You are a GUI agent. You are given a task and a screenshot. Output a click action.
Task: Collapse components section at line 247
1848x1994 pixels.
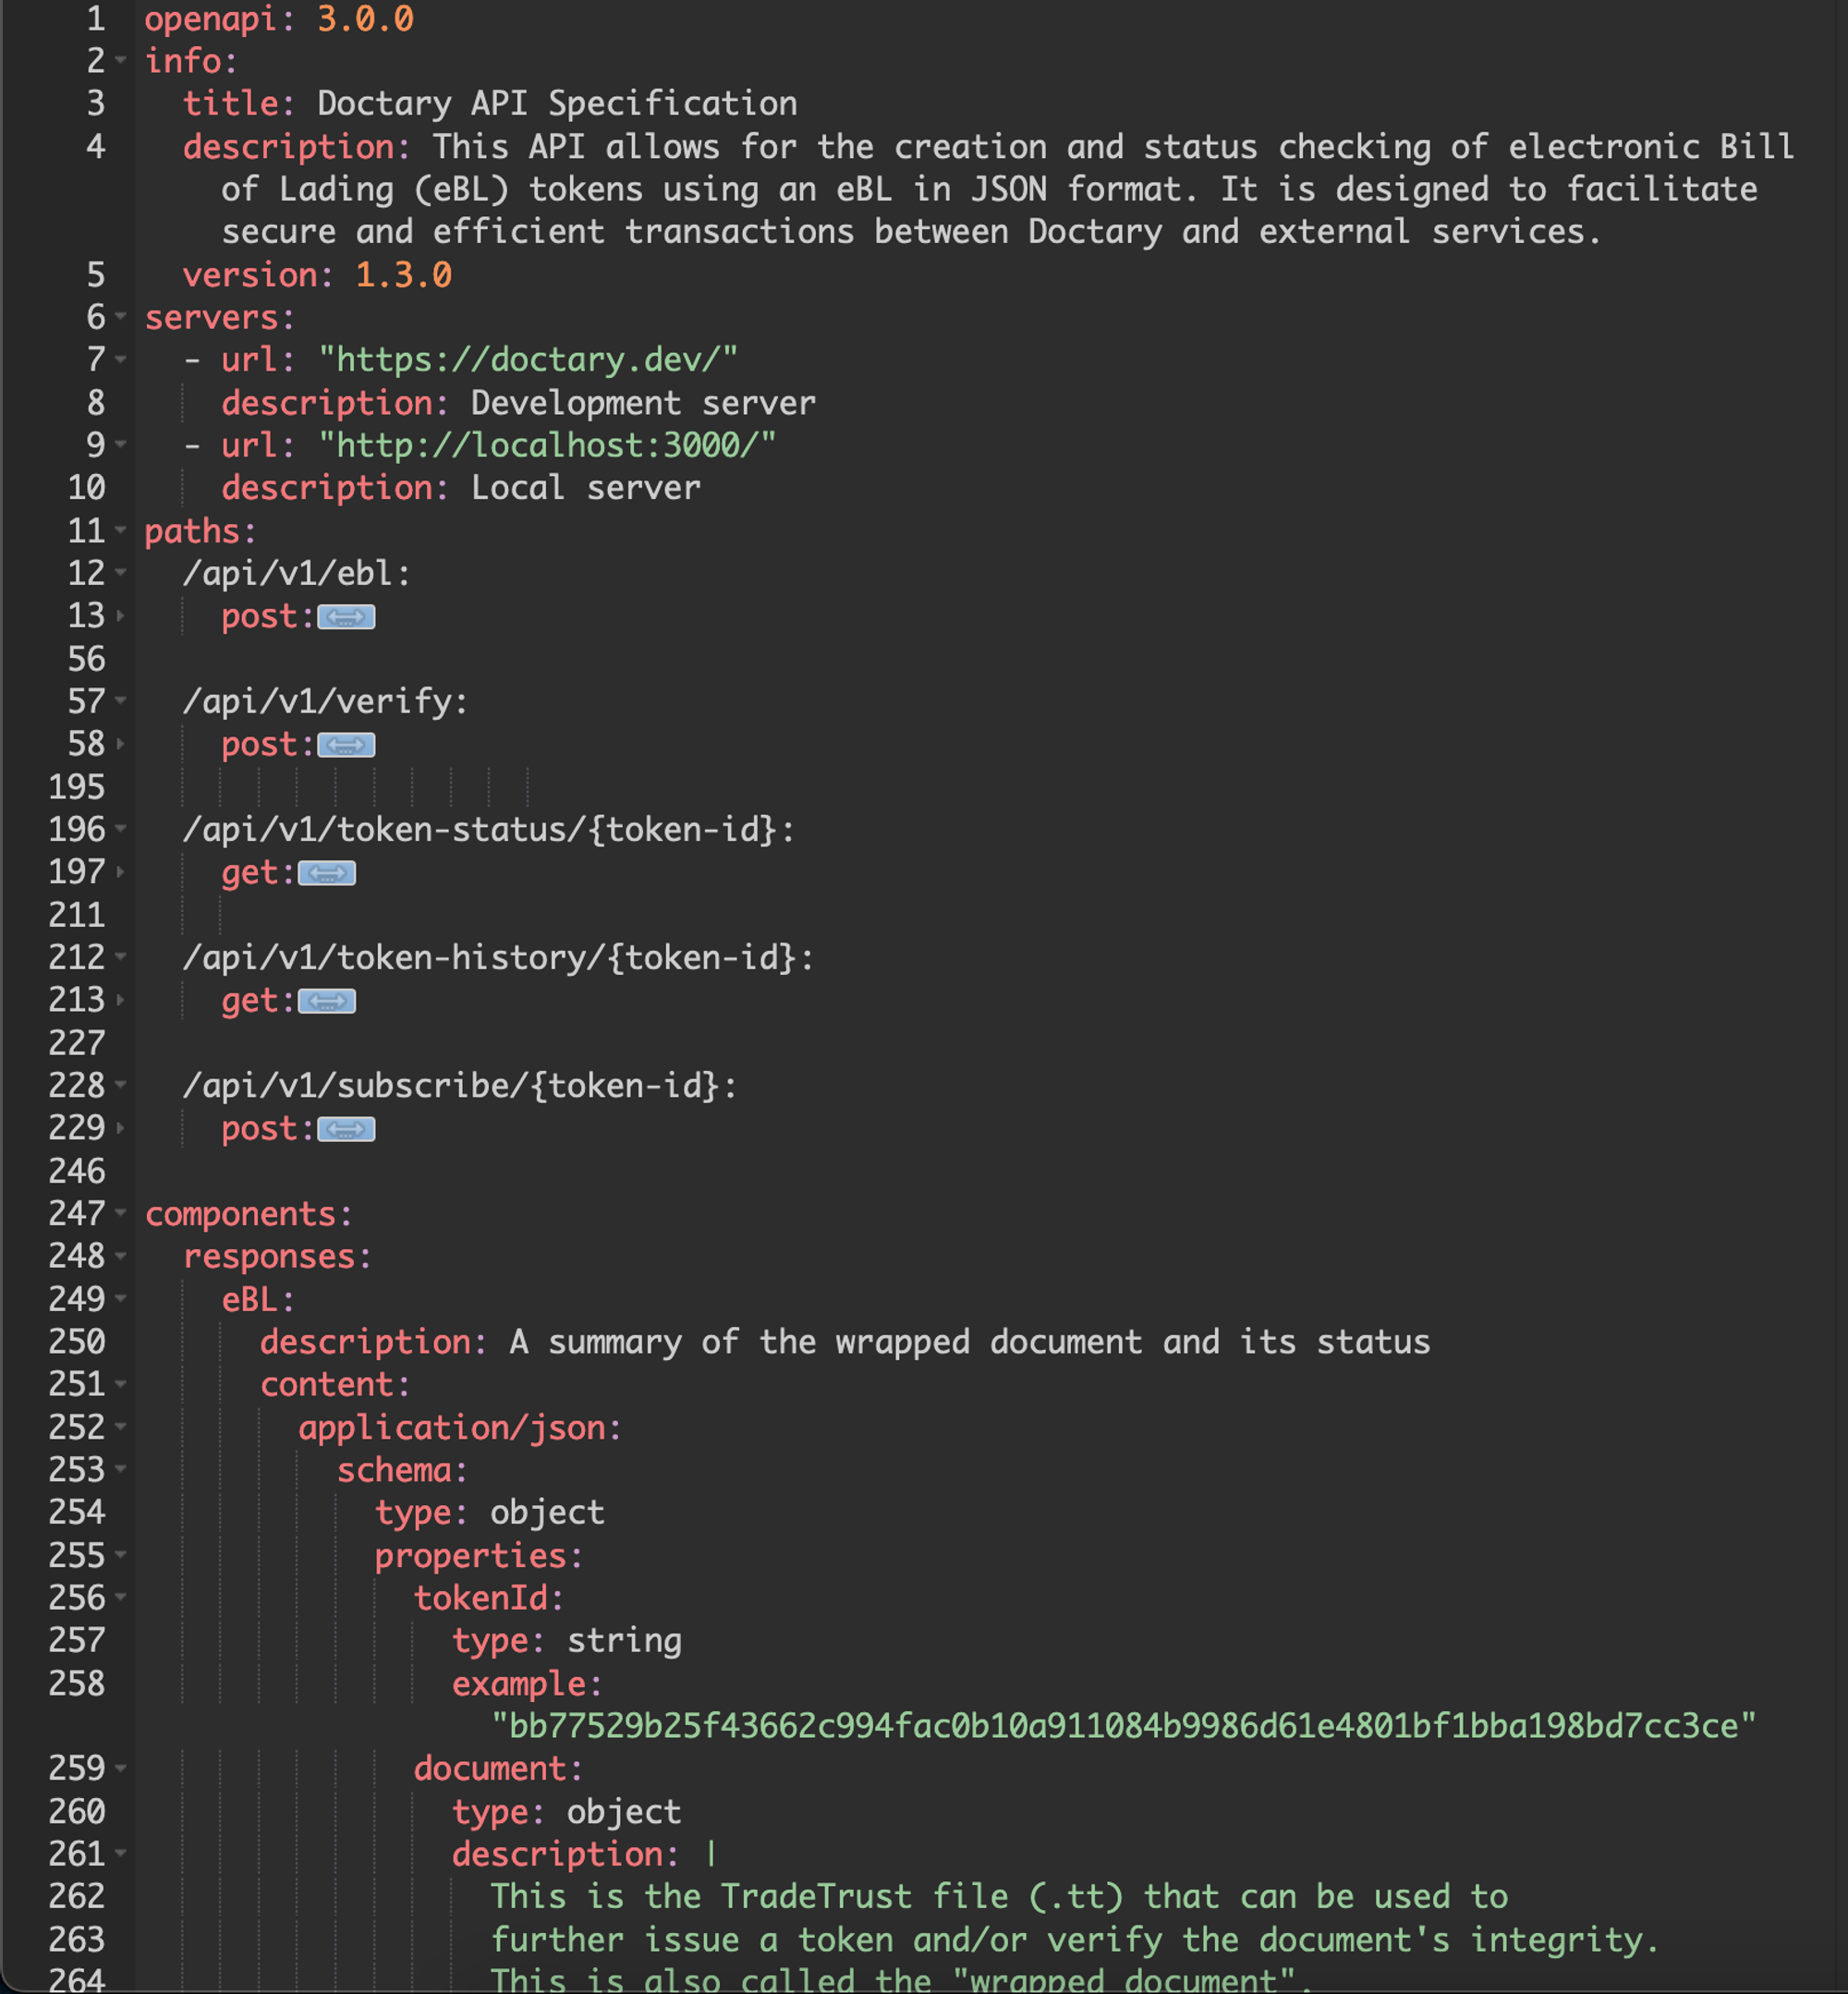(121, 1212)
